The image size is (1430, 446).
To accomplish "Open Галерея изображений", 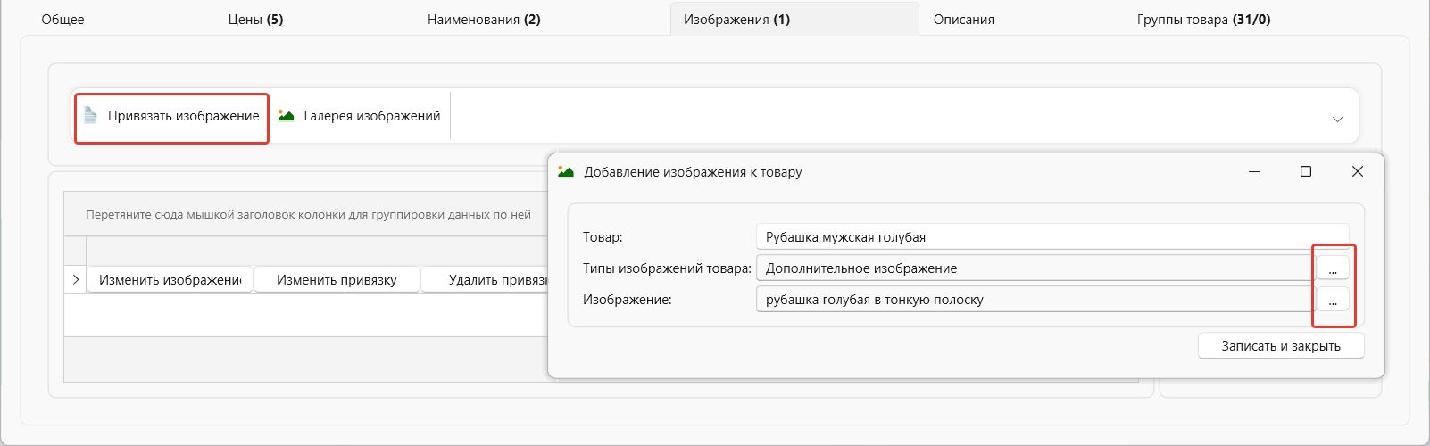I will coord(360,116).
